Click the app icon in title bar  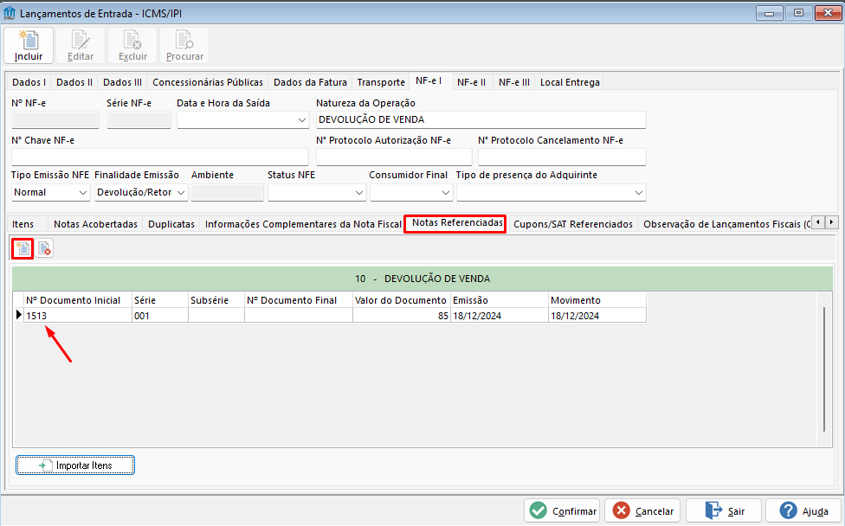10,13
